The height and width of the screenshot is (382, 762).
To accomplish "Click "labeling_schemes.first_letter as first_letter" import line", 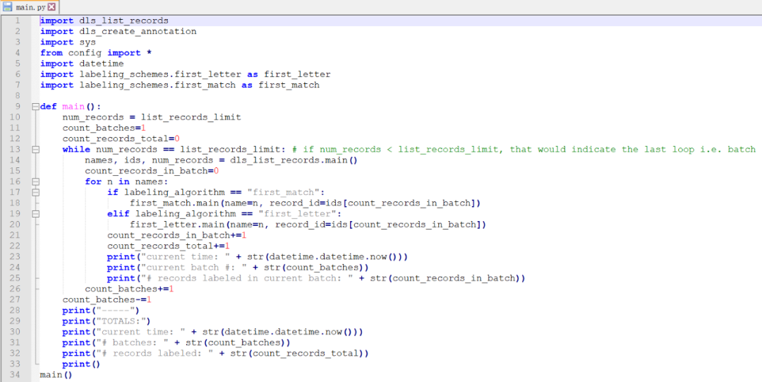I will point(185,74).
